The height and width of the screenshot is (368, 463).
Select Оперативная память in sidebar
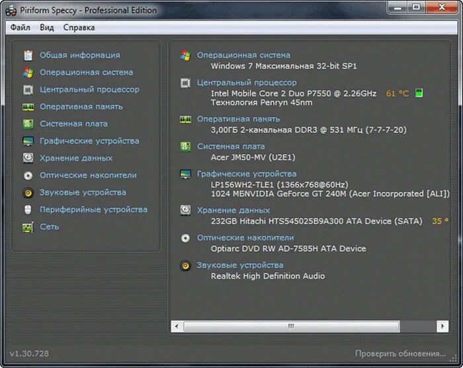pos(81,106)
